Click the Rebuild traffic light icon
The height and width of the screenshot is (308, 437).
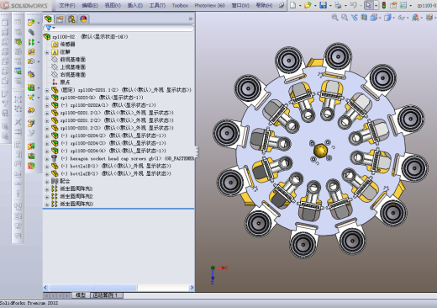pos(384,5)
